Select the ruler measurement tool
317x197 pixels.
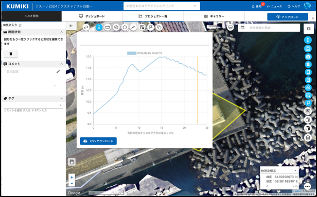pos(108,27)
